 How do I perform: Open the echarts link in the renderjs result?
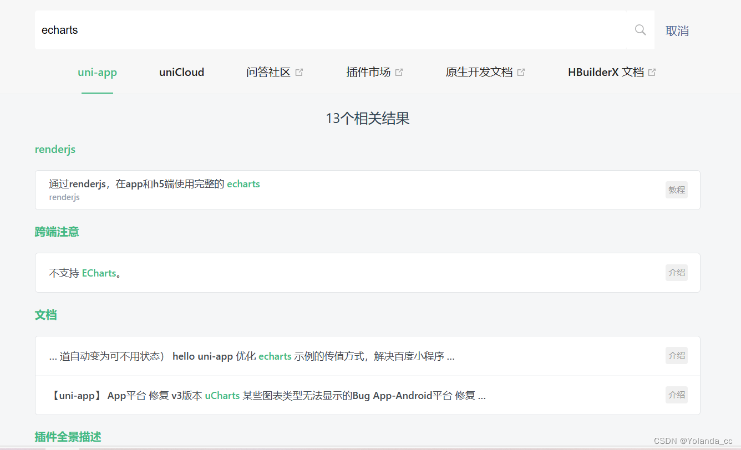click(x=243, y=183)
